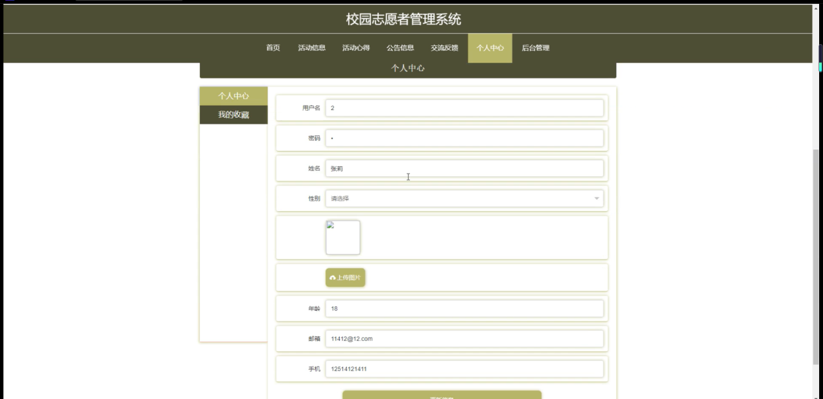The width and height of the screenshot is (823, 399).
Task: Open the 交流反馈 page
Action: [x=444, y=48]
